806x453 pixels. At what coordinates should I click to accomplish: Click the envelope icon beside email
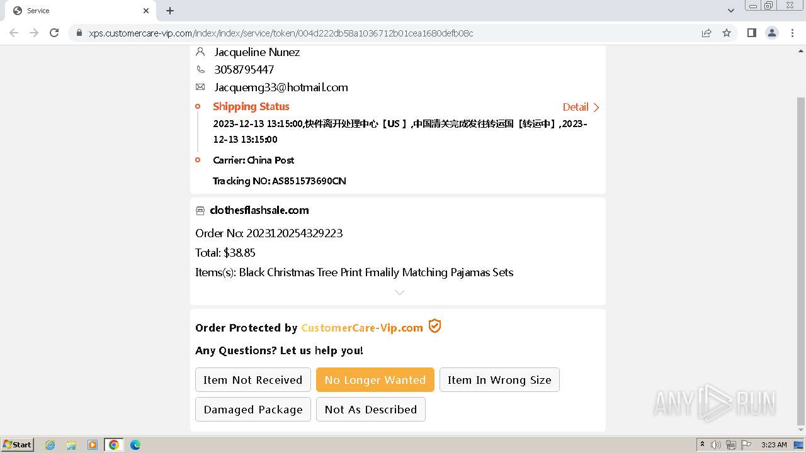200,87
